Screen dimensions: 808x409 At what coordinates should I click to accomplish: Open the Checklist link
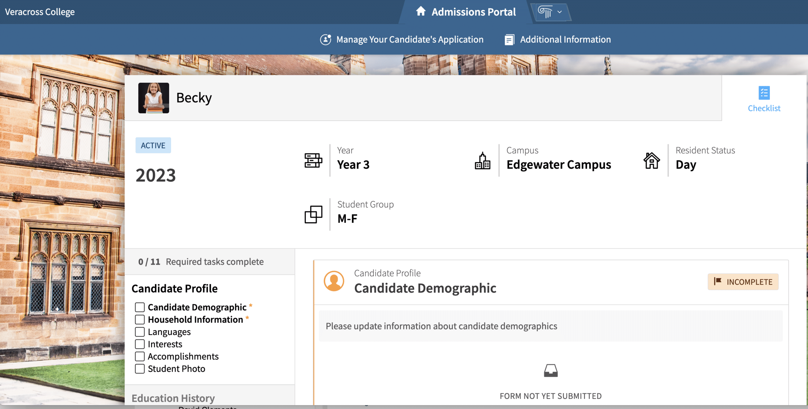[x=764, y=108]
